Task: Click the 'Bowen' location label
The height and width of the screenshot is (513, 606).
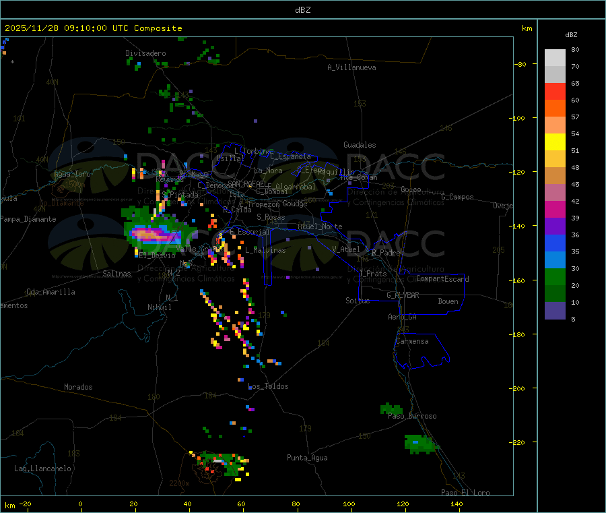Action: coord(448,302)
